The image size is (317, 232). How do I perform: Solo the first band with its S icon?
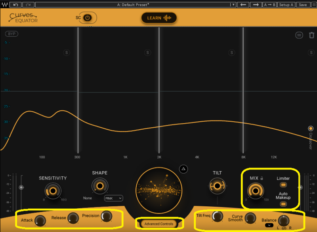point(67,53)
